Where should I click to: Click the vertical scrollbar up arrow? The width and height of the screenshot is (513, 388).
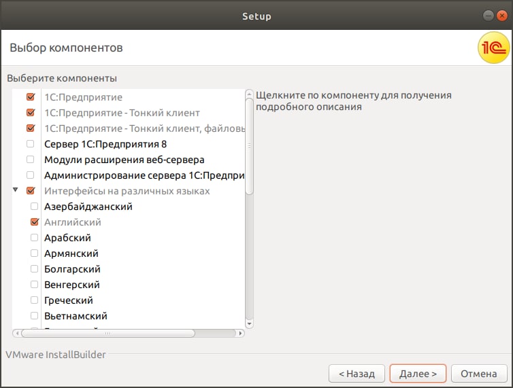[249, 94]
